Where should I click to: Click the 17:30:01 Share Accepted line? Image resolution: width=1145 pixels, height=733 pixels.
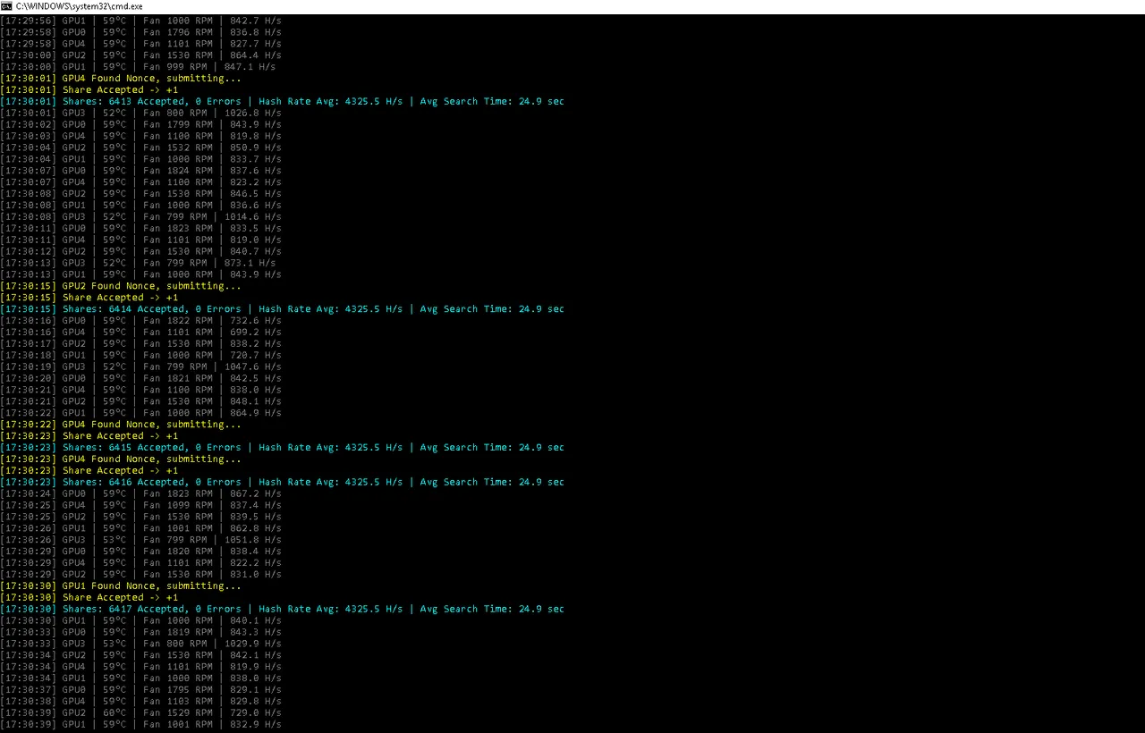(x=89, y=90)
